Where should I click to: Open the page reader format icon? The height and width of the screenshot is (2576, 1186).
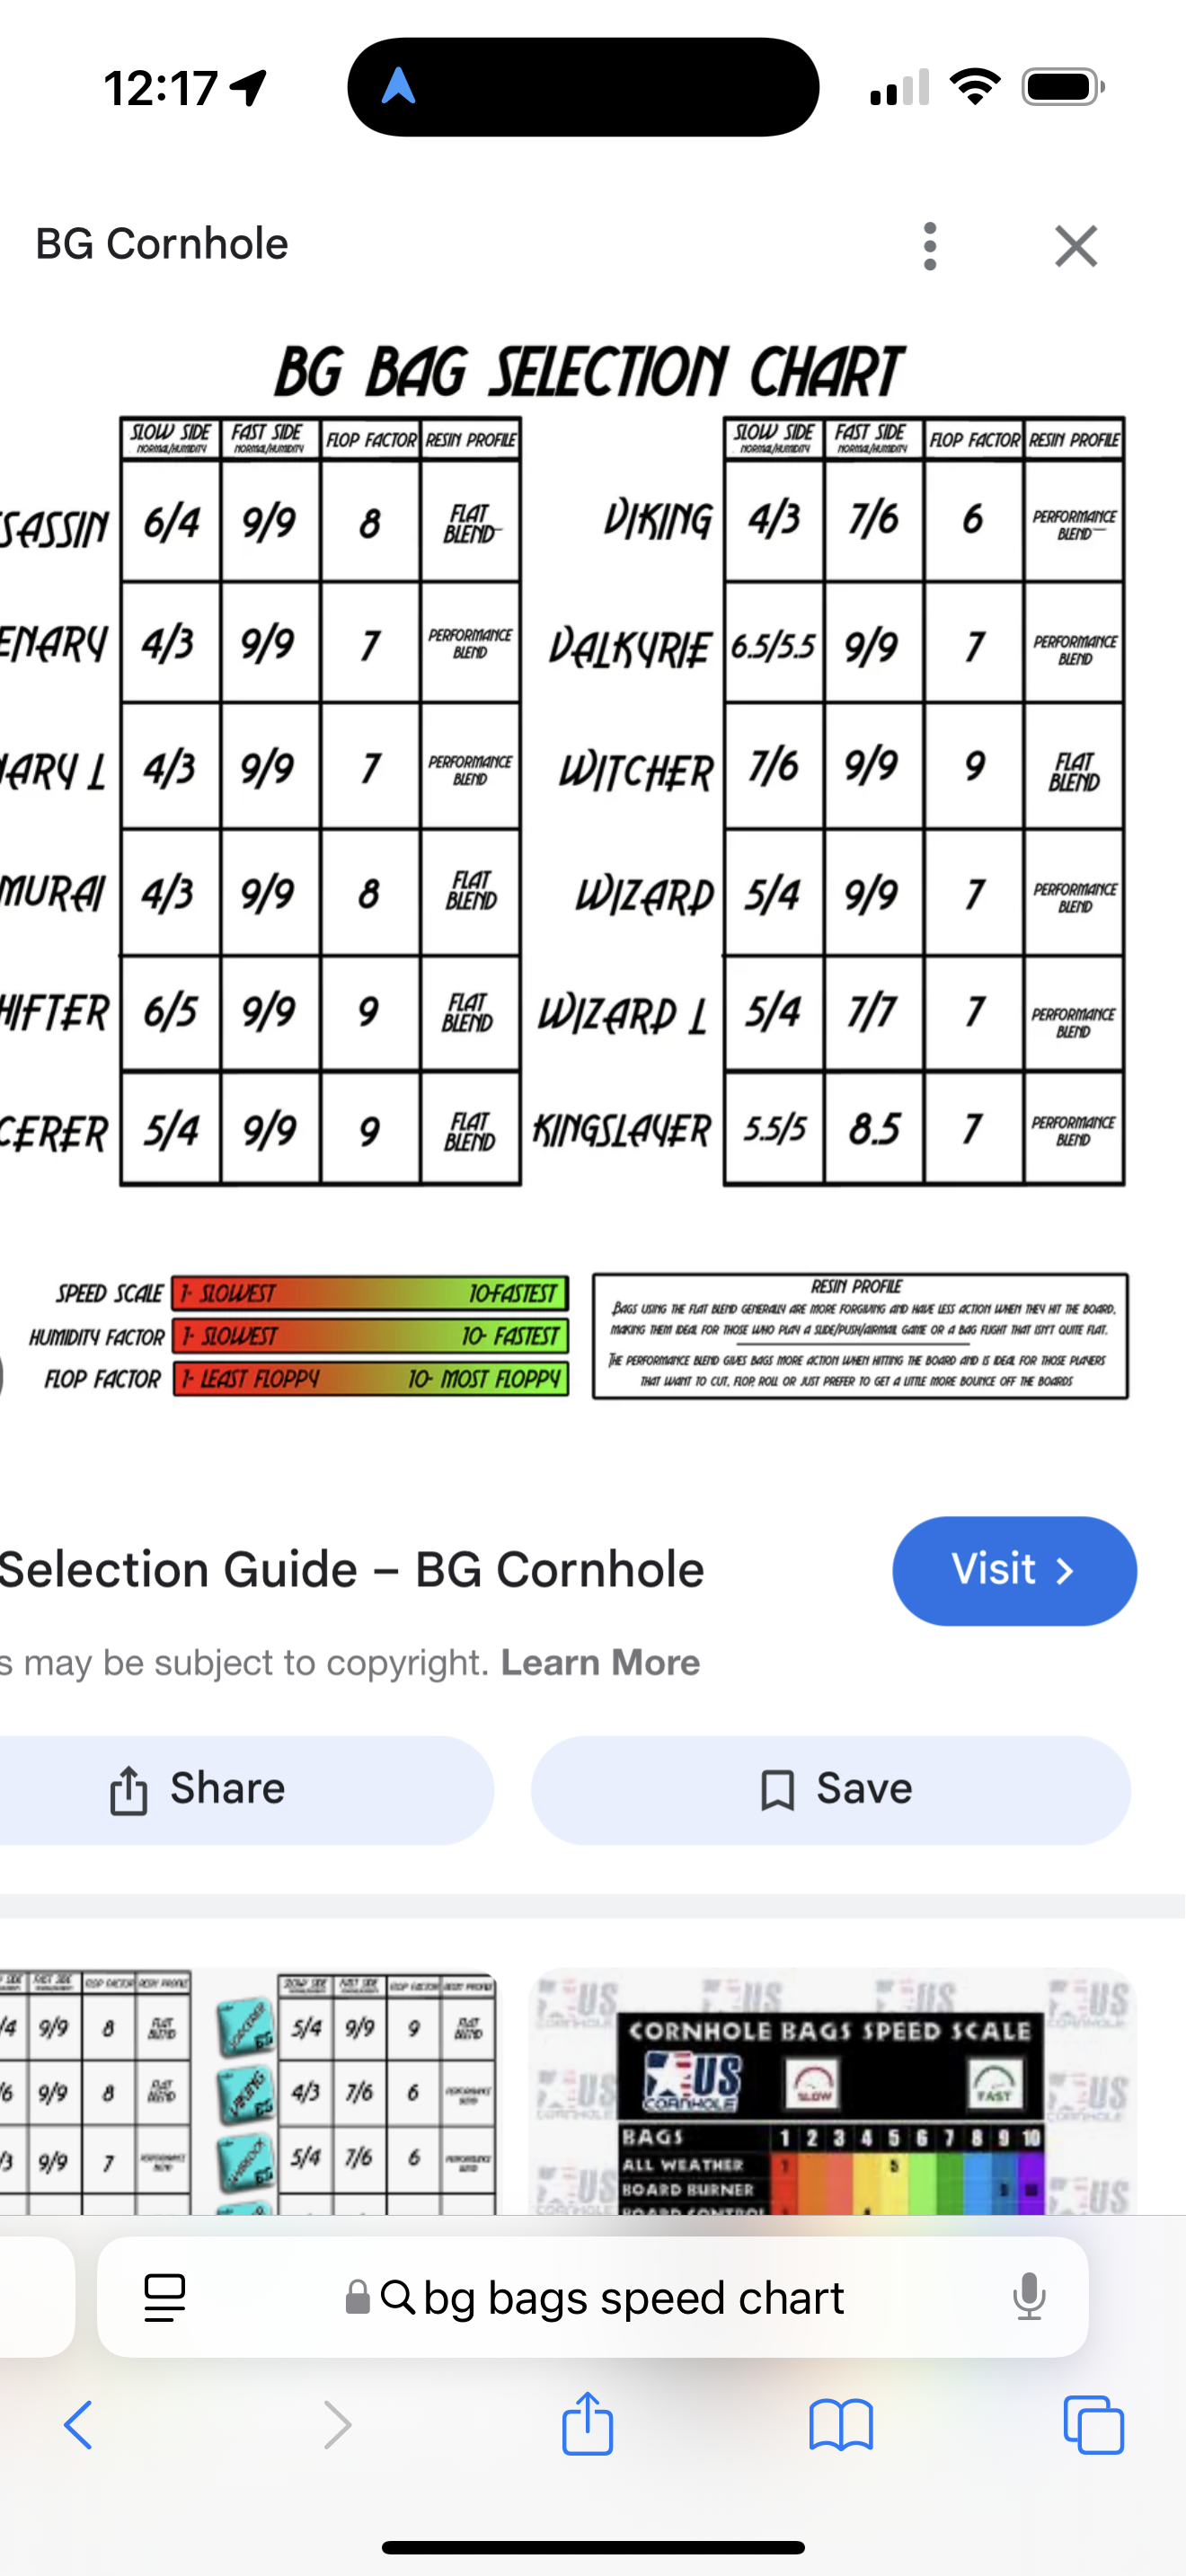click(165, 2297)
